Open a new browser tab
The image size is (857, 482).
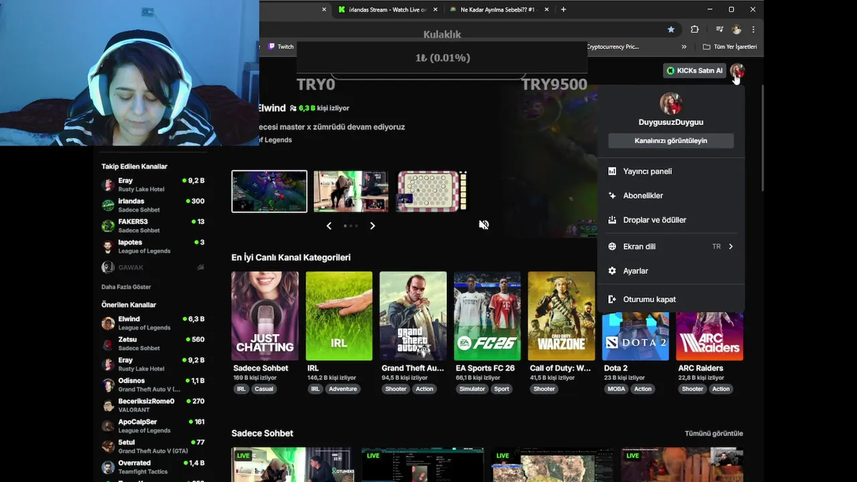563,9
